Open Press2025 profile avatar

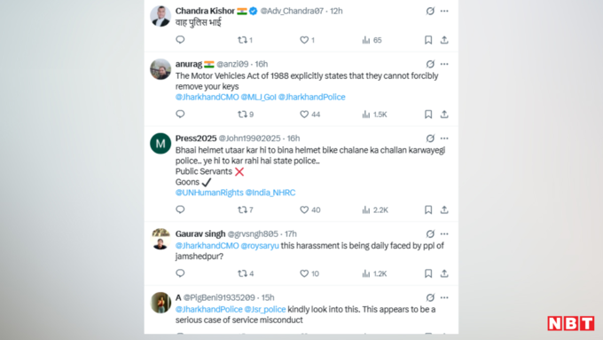pyautogui.click(x=161, y=143)
